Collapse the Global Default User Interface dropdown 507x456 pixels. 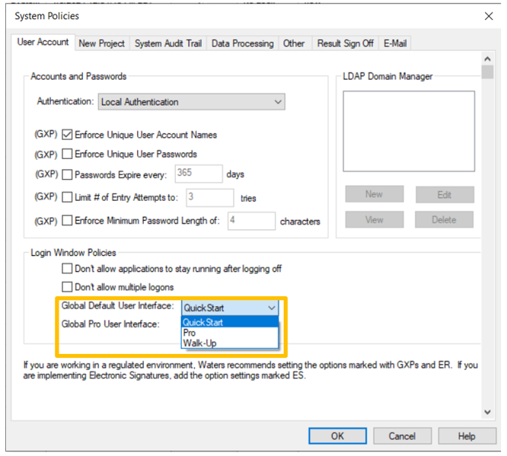point(272,308)
